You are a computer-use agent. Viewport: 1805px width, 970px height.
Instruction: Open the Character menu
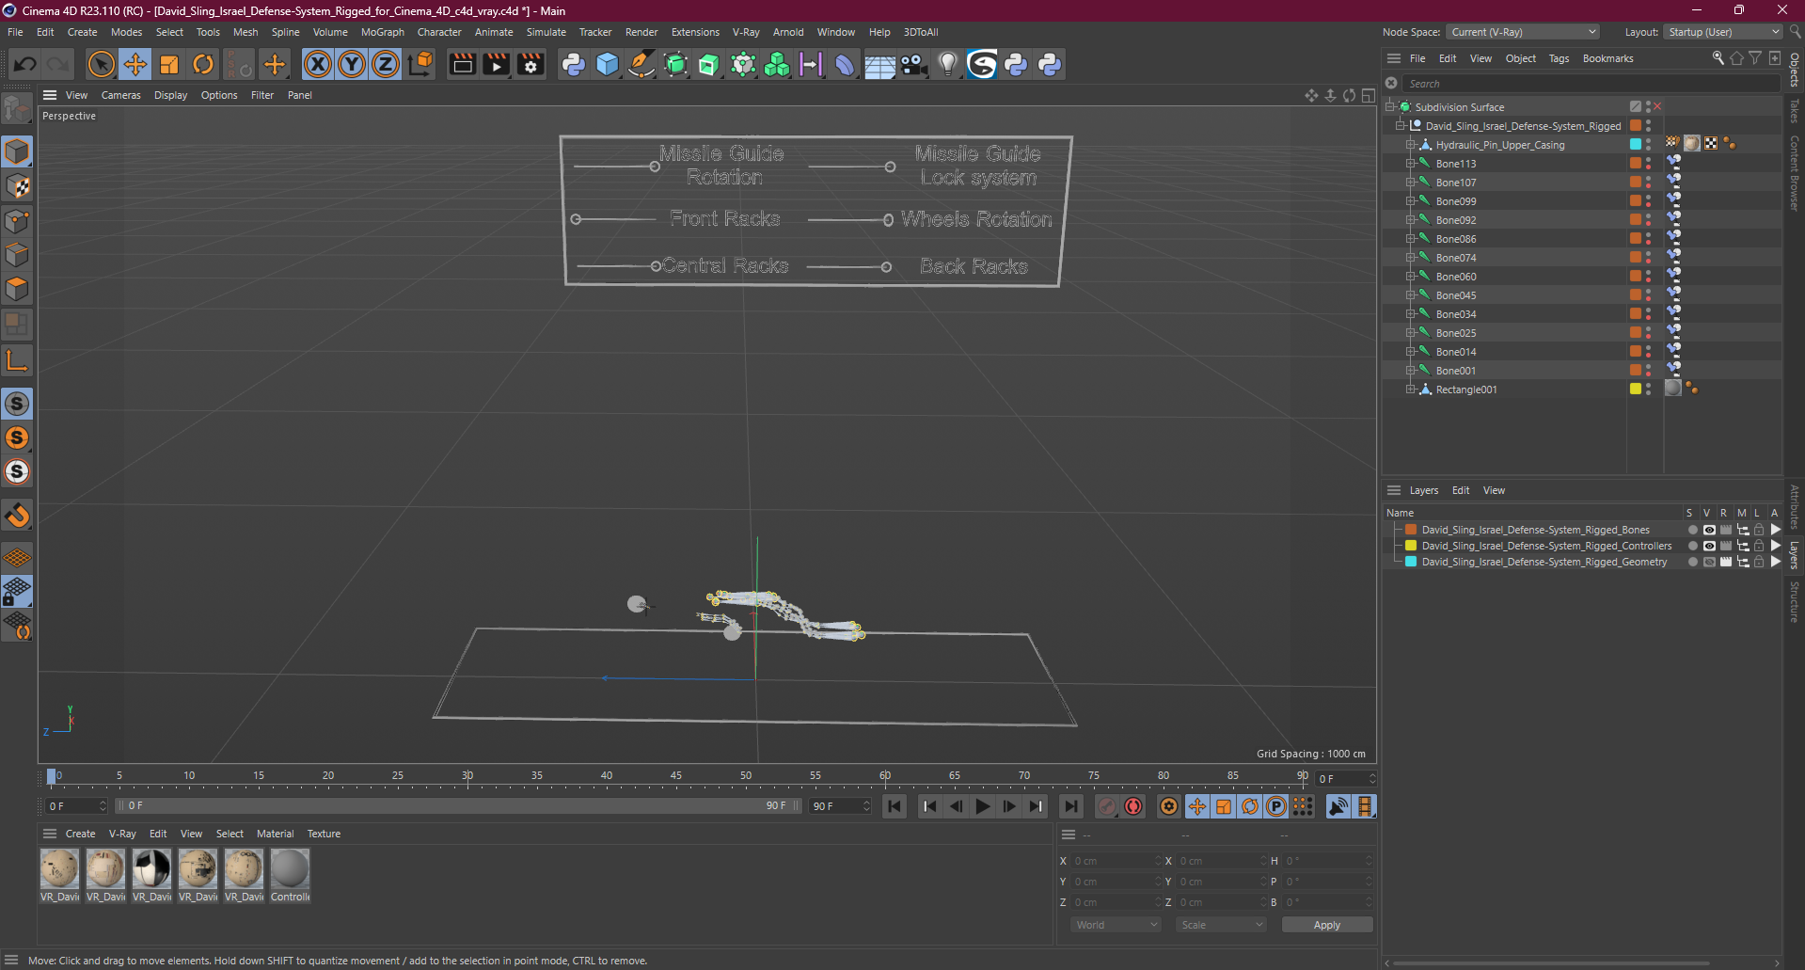tap(439, 32)
